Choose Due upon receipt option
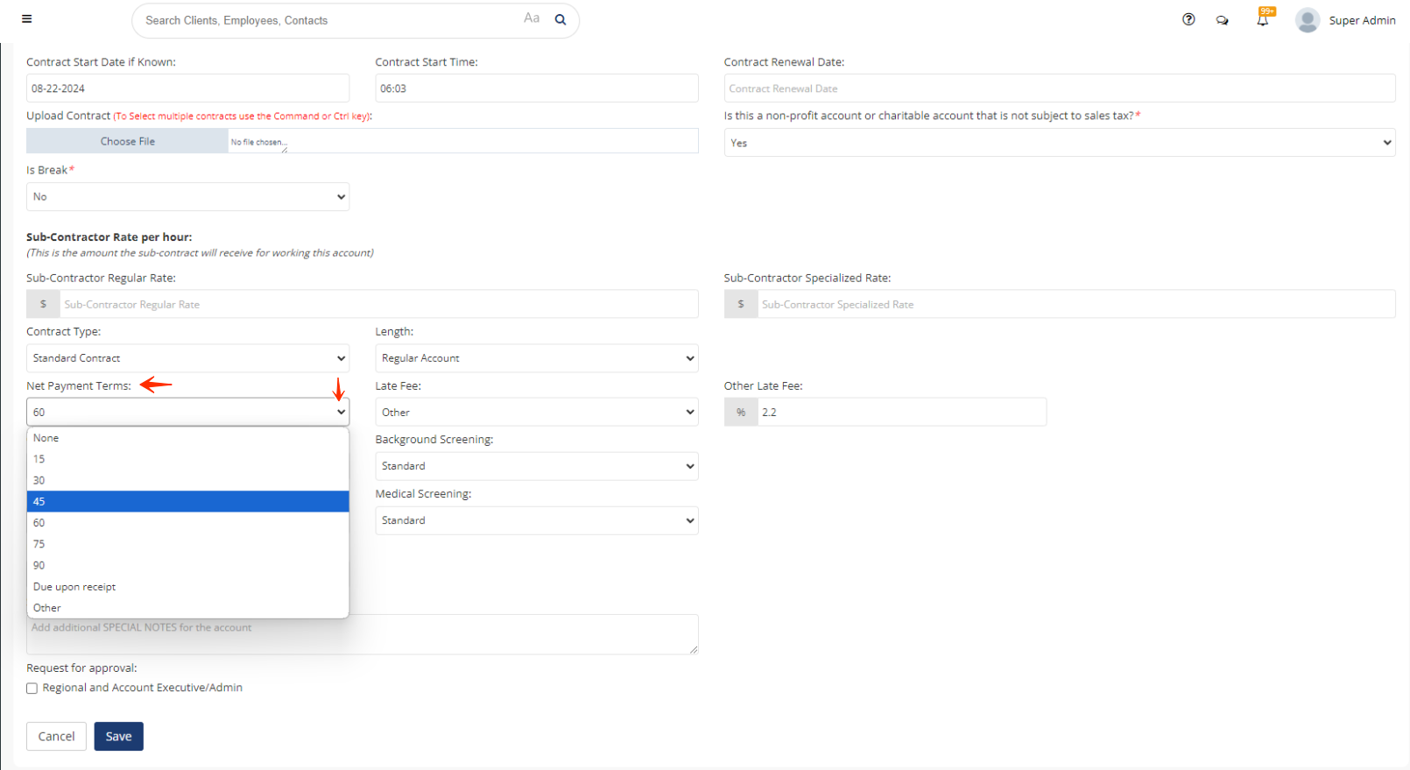The image size is (1410, 770). click(187, 587)
